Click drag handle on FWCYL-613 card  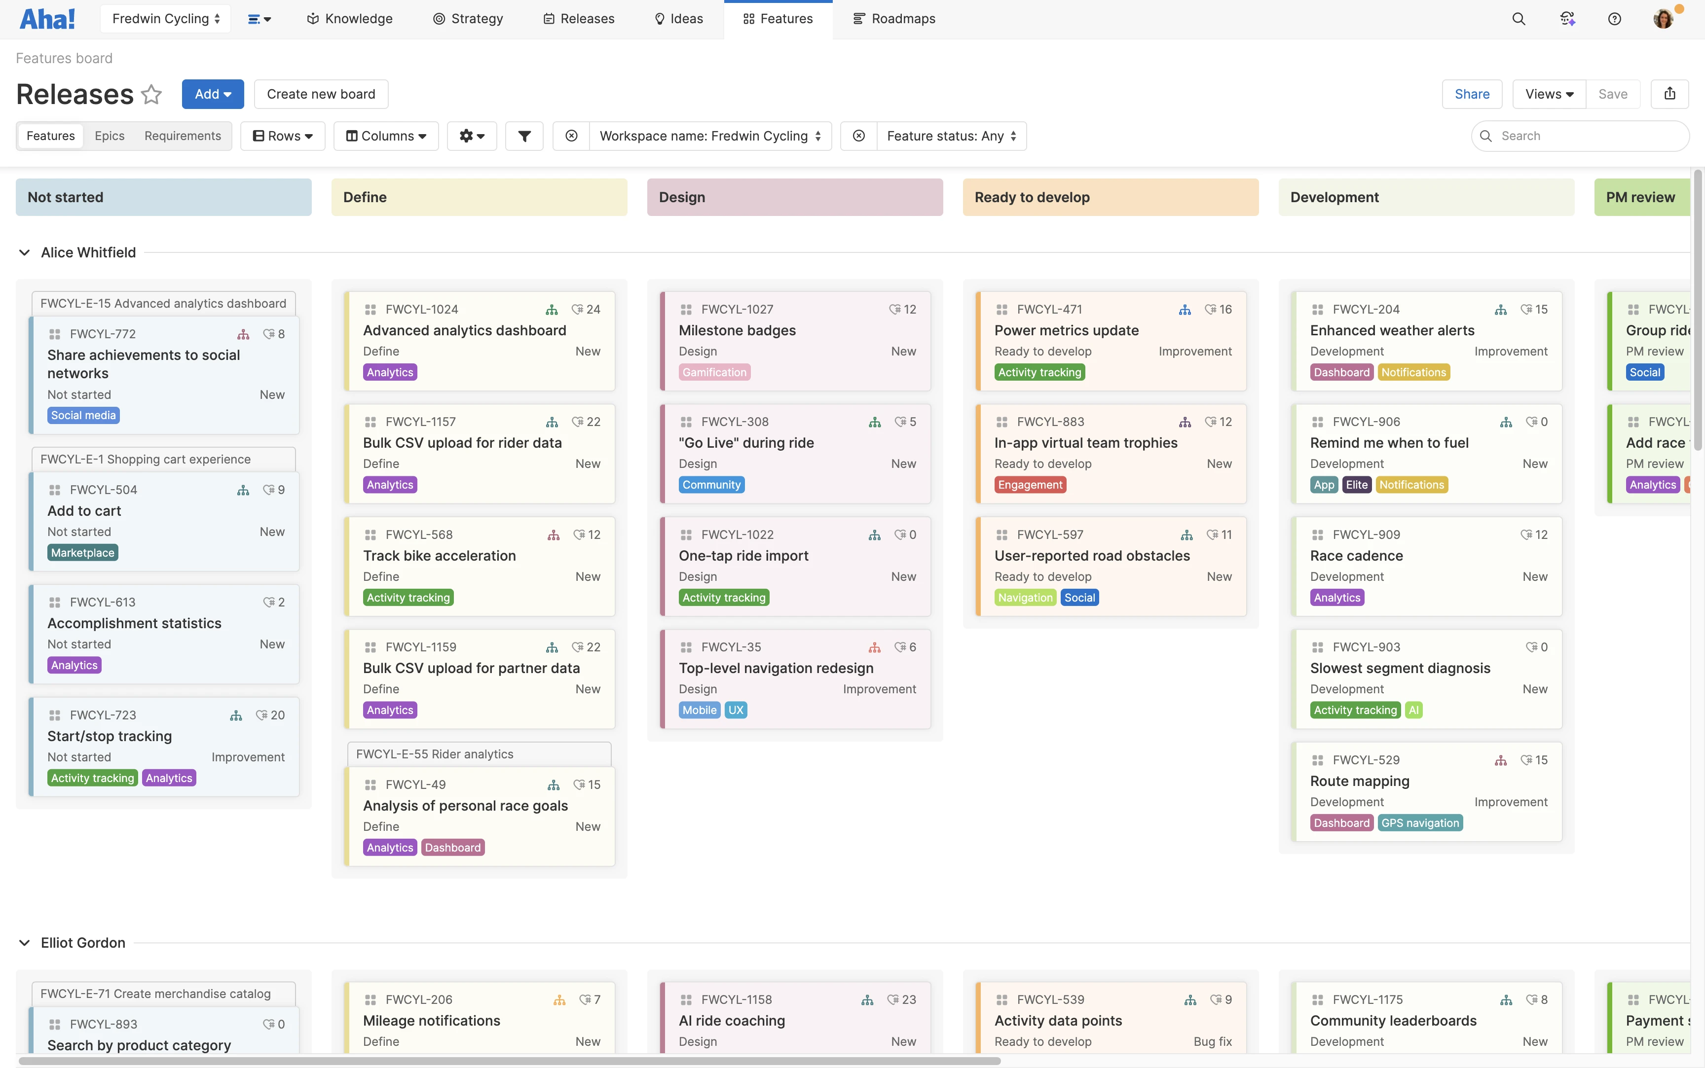54,603
